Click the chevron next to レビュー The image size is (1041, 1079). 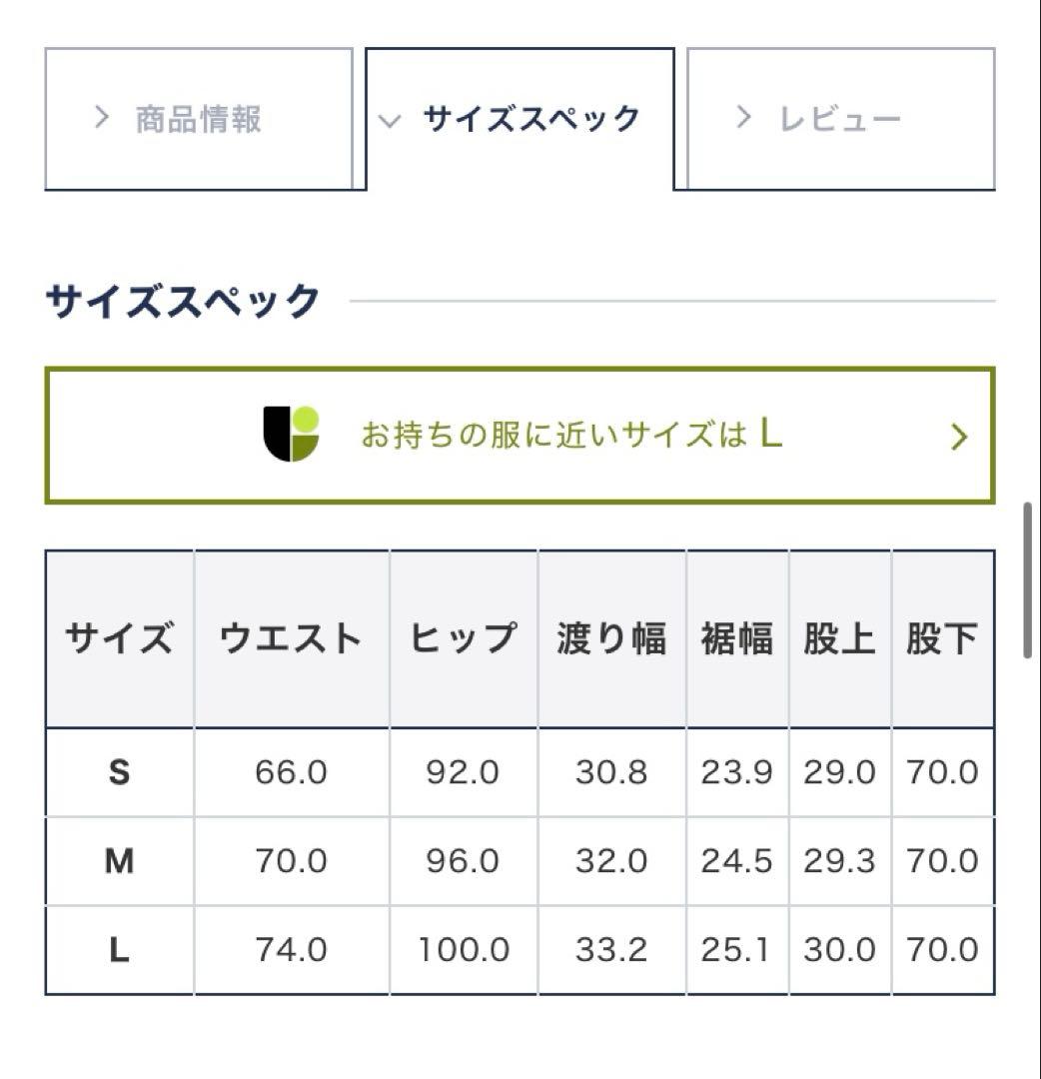coord(743,117)
